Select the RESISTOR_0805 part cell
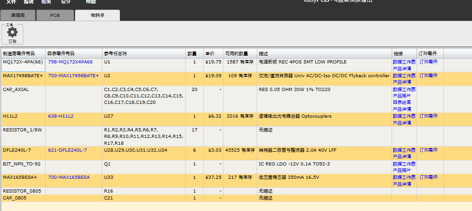This screenshot has width=472, height=211. point(24,191)
